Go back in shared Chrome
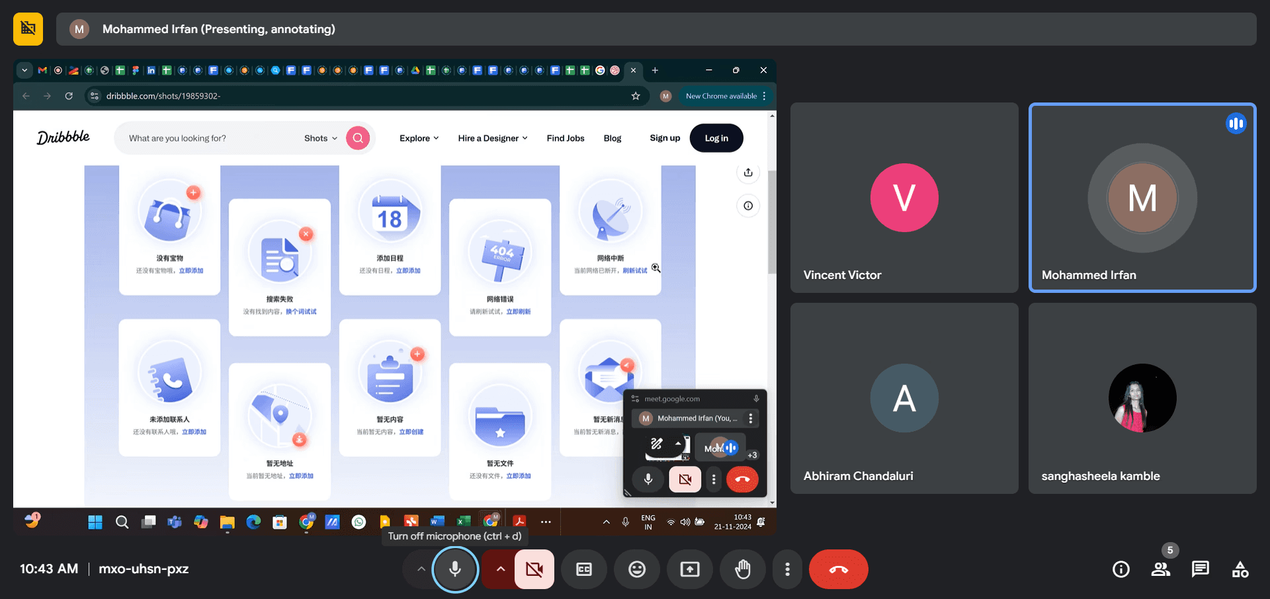Viewport: 1270px width, 599px height. click(26, 96)
